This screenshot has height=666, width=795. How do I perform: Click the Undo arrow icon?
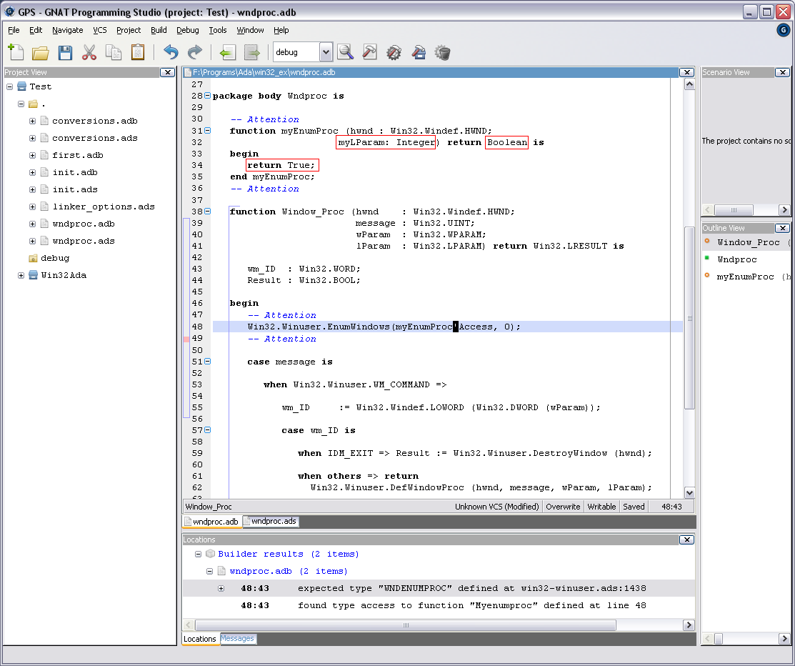(x=171, y=52)
